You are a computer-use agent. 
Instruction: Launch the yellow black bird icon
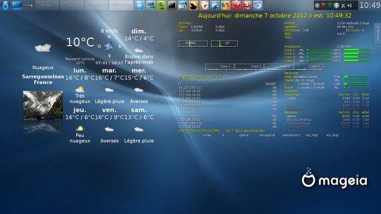coord(193,5)
